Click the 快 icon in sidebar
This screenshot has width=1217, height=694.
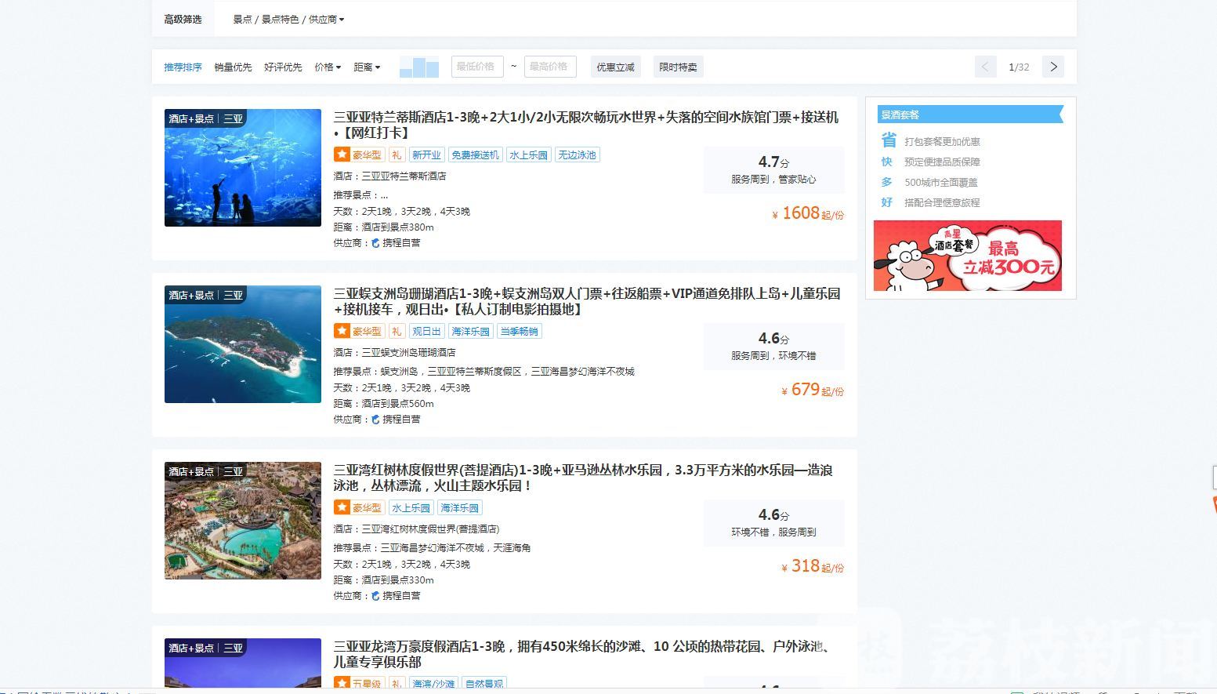(887, 162)
